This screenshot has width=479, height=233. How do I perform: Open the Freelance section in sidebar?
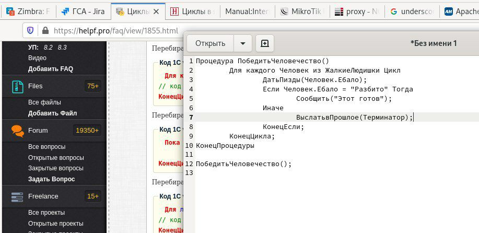coord(43,196)
